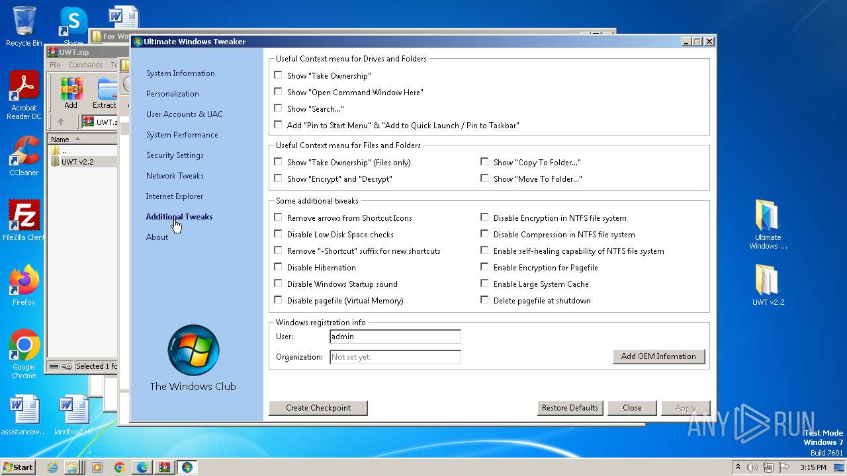847x476 pixels.
Task: Open the FileZilla Client desktop shortcut
Action: (24, 220)
